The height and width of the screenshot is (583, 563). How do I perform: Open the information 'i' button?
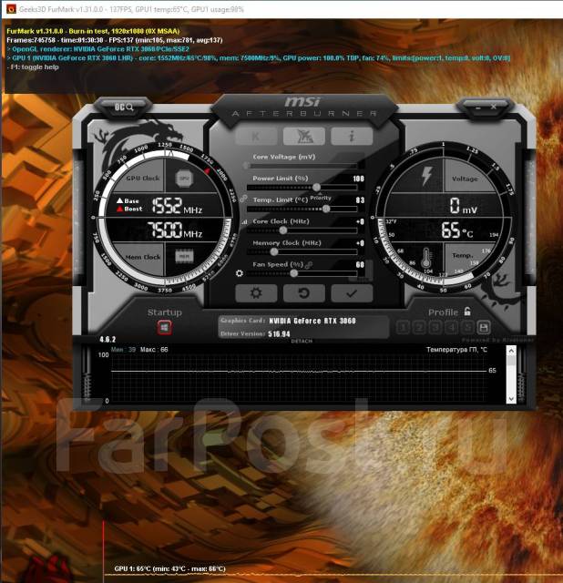(352, 136)
